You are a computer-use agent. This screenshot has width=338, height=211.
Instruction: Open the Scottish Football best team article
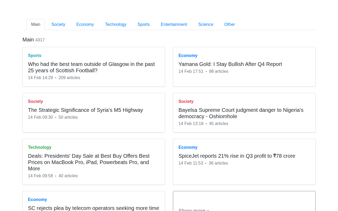coord(91,67)
